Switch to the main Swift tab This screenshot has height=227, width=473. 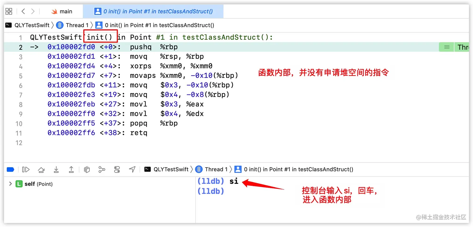62,12
